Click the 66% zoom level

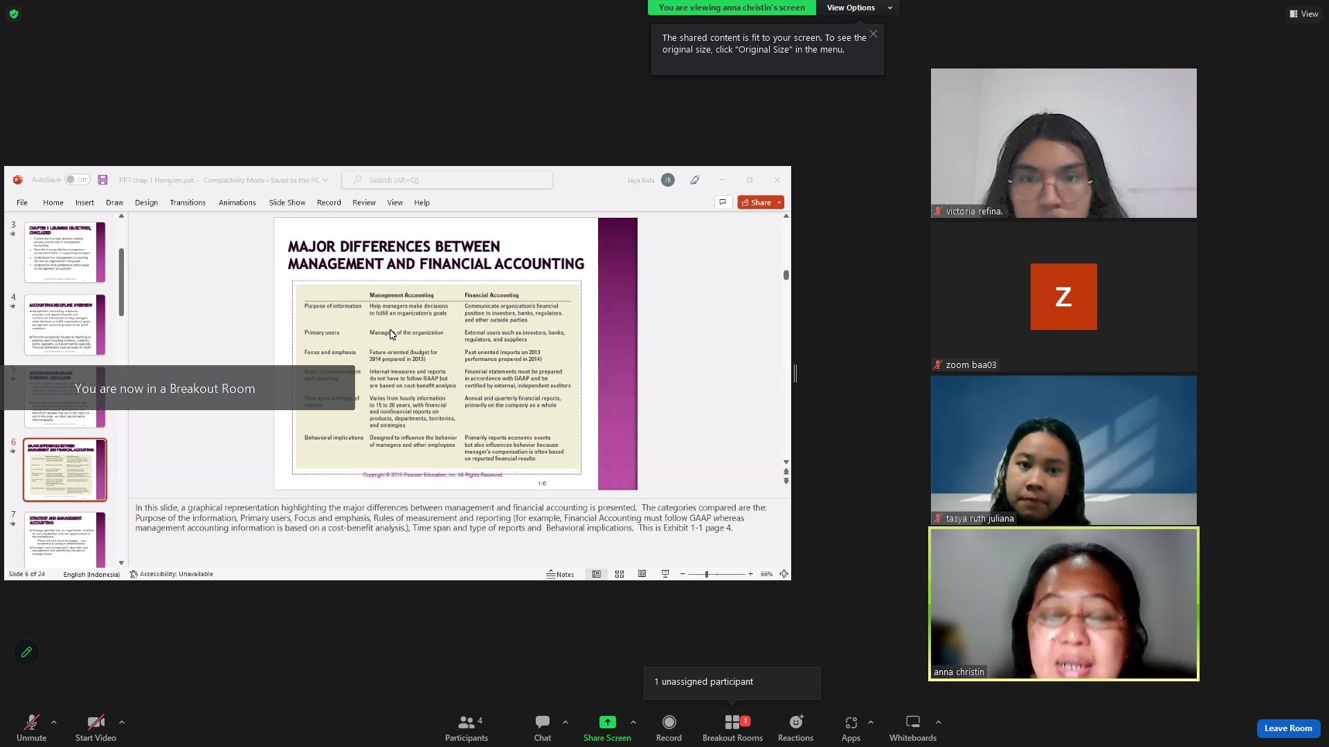766,574
